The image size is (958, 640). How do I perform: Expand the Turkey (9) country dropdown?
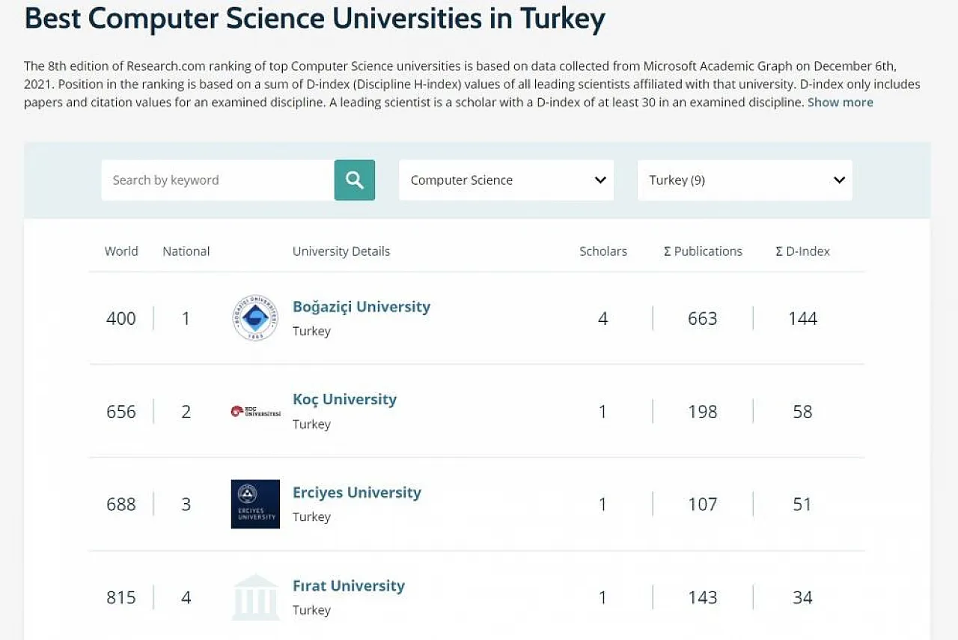[745, 180]
